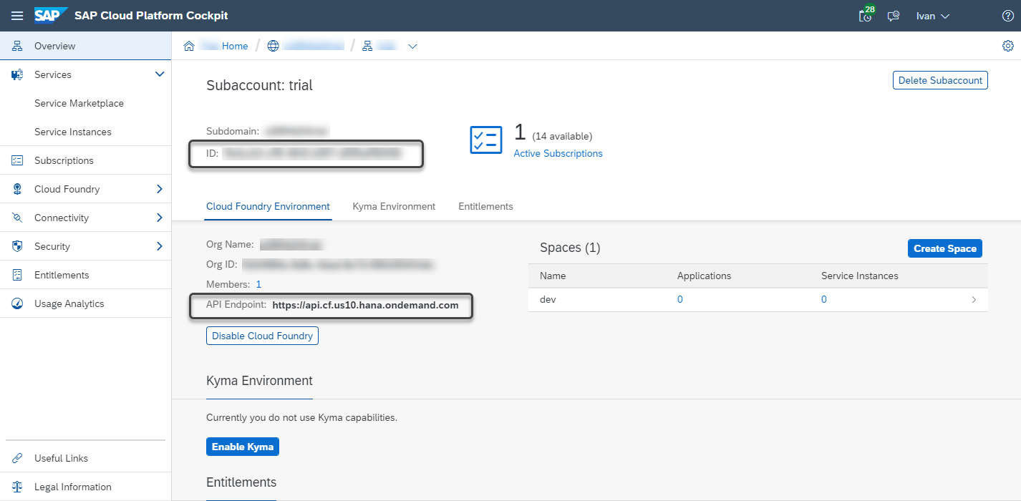Click the Members count link
Screen dimensions: 1021x501
click(259, 284)
